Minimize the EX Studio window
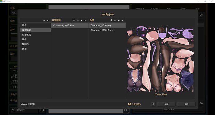The height and width of the screenshot is (115, 215). click(199, 1)
